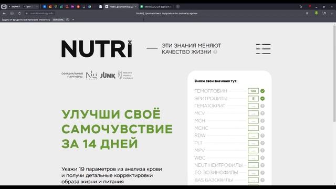Screen dimensions: 336x189
Task: Open the hamburger menu on Nutri page
Action: click(x=263, y=49)
